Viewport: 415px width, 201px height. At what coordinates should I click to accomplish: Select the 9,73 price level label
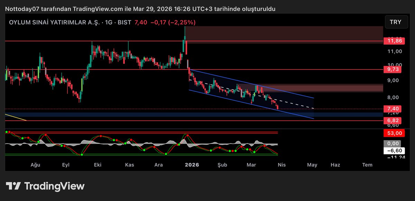coord(393,69)
